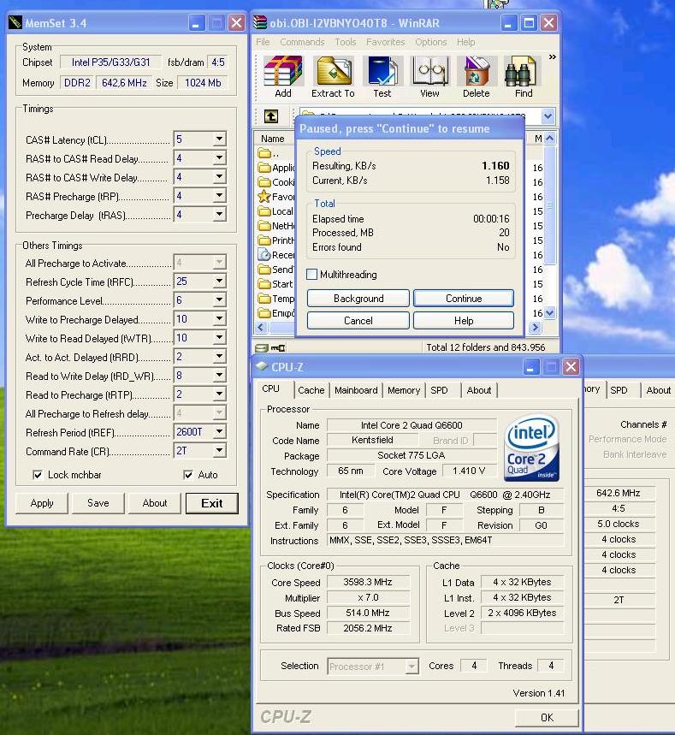The image size is (675, 735).
Task: Click the Recent folder icon in file list
Action: click(x=264, y=254)
